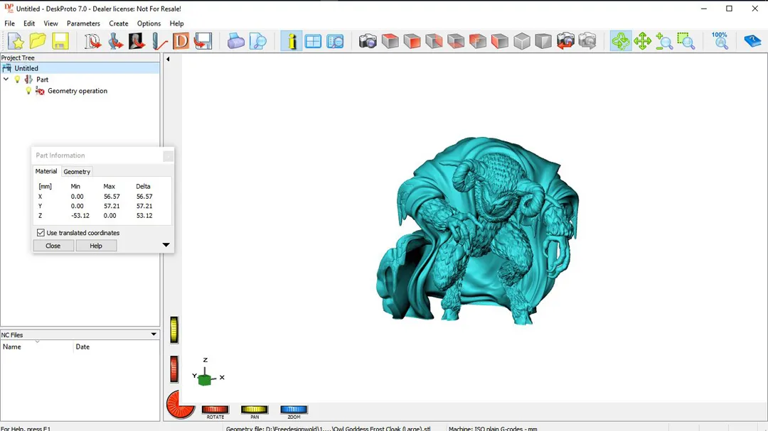Write NC program with the floppy arrow icon
This screenshot has height=431, width=768.
tap(203, 41)
